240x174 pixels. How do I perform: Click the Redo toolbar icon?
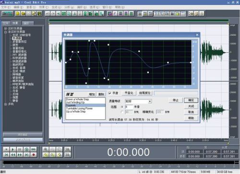[53, 13]
